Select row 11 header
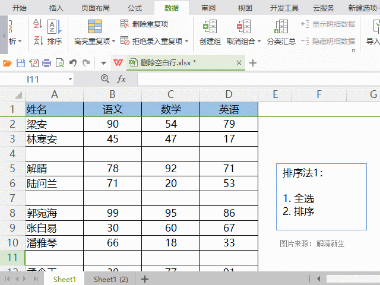The height and width of the screenshot is (285, 380). 12,258
